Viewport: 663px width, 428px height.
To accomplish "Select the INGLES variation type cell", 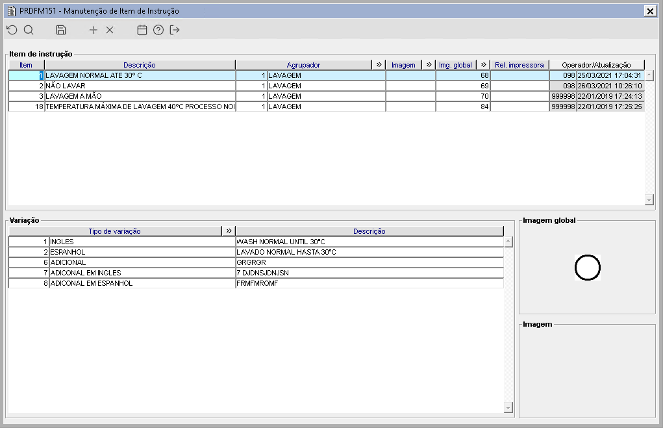I will 142,242.
